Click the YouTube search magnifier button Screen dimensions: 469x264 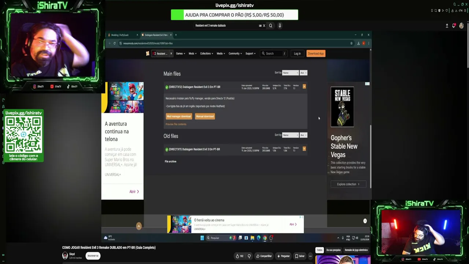[270, 26]
